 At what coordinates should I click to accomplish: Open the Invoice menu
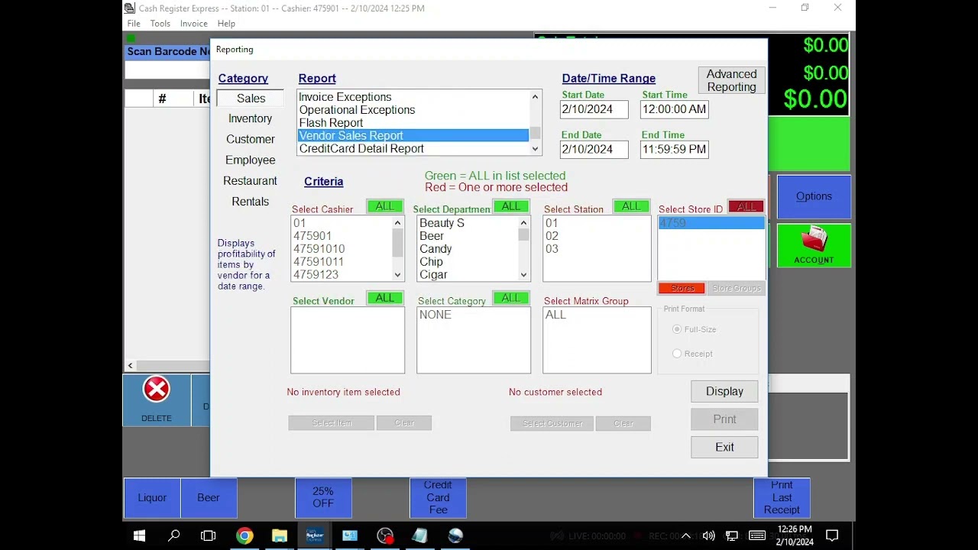(x=194, y=24)
